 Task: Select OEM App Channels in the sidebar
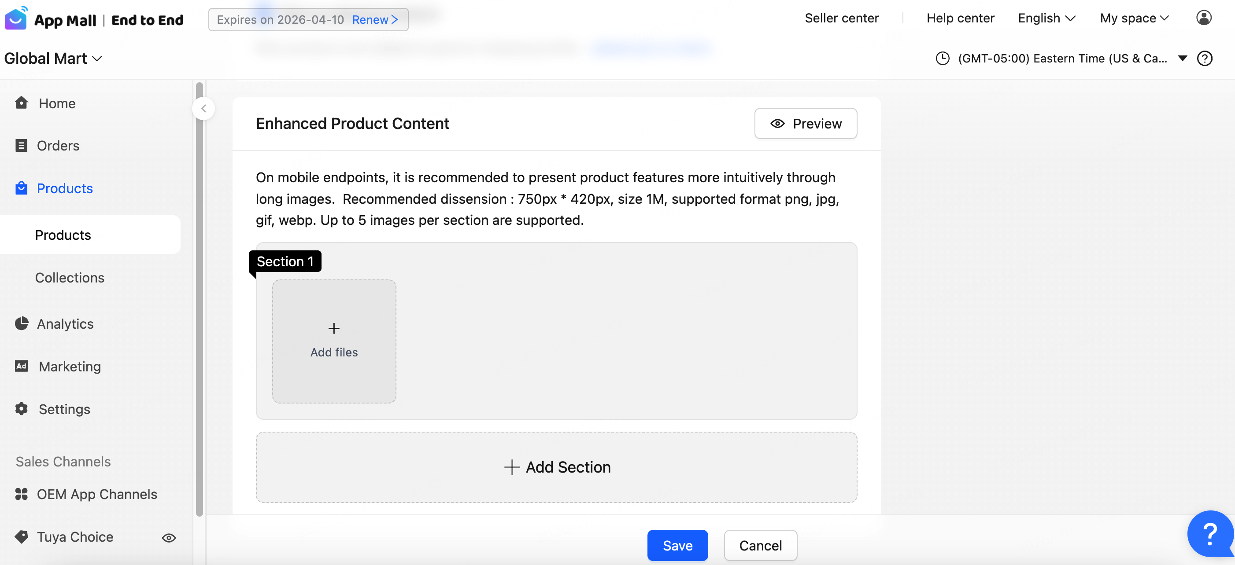(x=97, y=494)
